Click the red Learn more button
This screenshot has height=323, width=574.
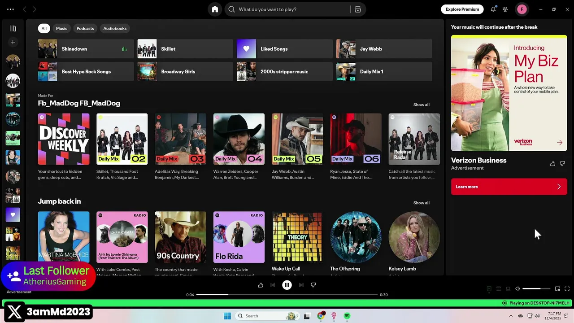point(509,187)
